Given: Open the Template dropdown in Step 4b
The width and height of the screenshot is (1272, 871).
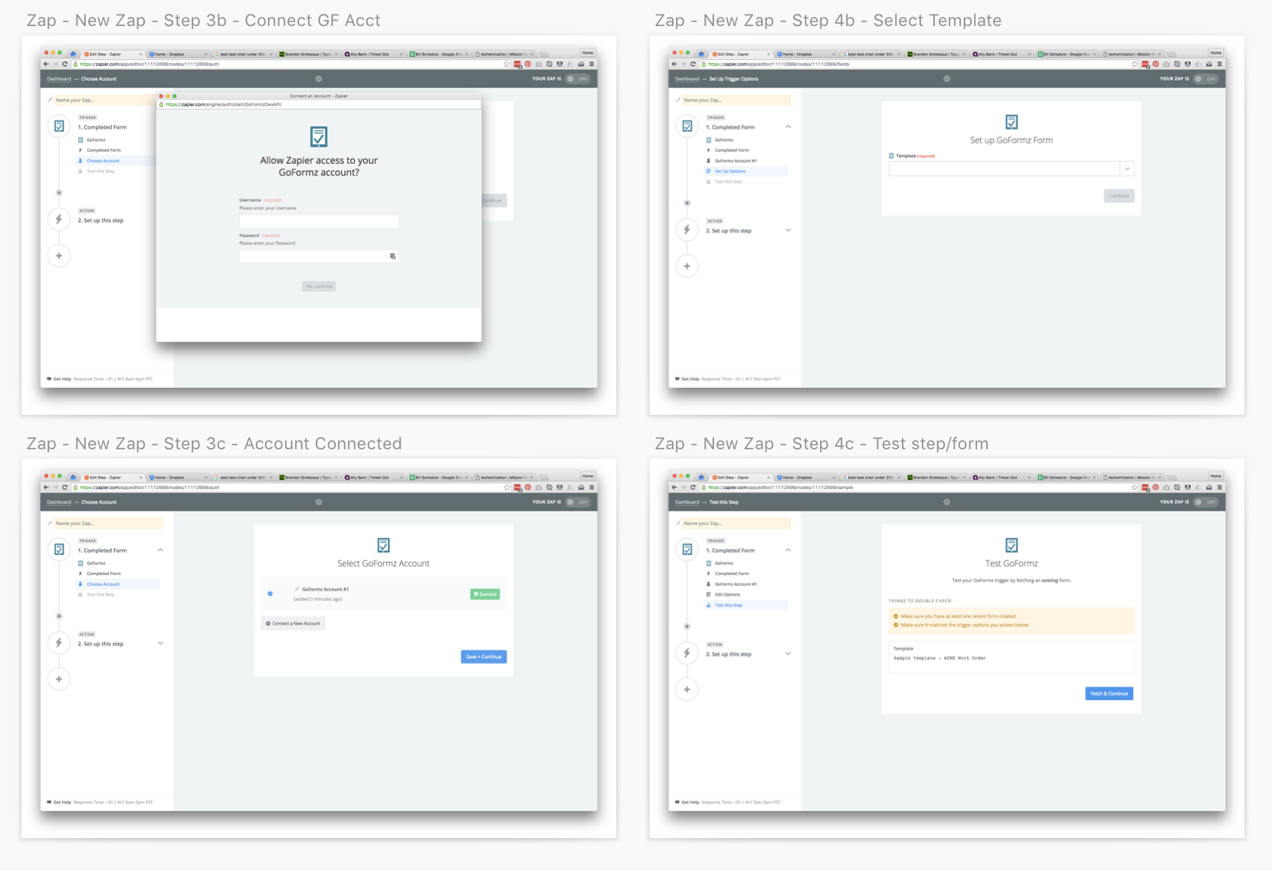Looking at the screenshot, I should coord(1126,169).
